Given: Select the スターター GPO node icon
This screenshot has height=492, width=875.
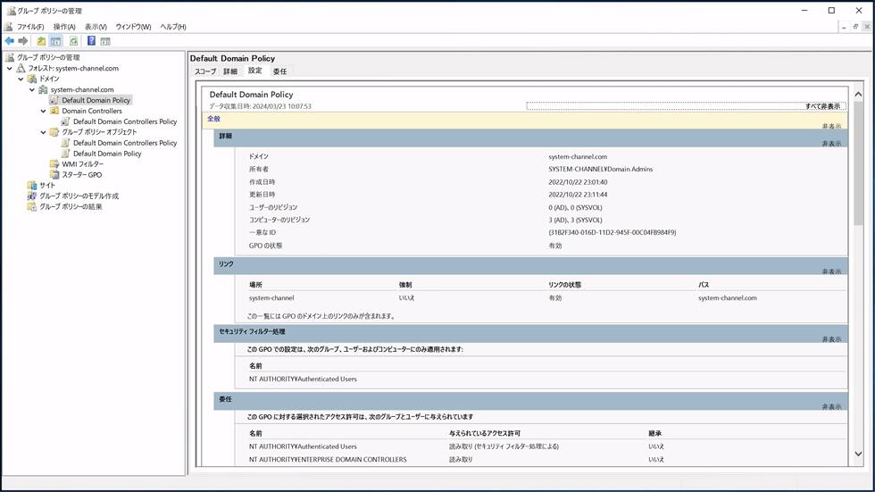Looking at the screenshot, I should click(54, 175).
